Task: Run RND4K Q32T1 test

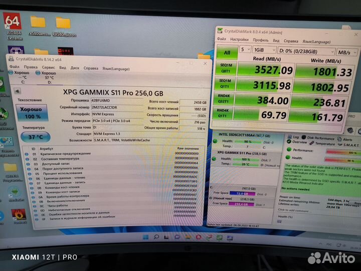Action: (223, 98)
